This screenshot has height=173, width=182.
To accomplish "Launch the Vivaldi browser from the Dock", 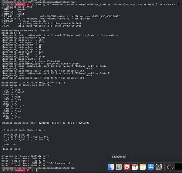I will point(127,167).
